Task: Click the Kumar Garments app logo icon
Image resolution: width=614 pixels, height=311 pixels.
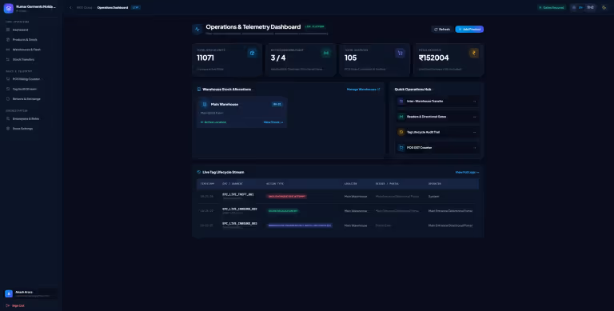Action: click(x=8, y=8)
